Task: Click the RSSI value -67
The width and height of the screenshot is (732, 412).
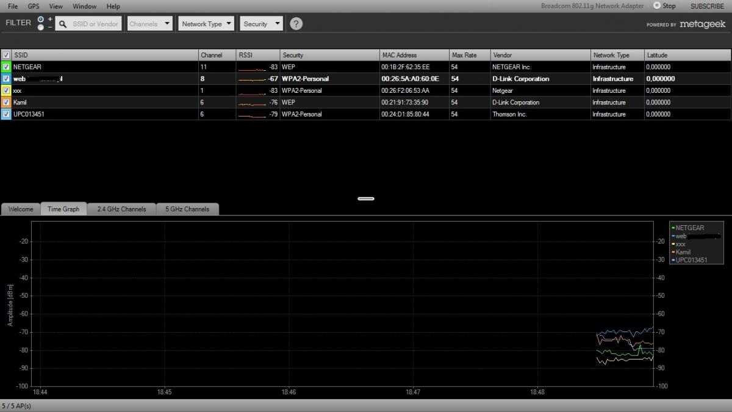Action: [x=273, y=79]
